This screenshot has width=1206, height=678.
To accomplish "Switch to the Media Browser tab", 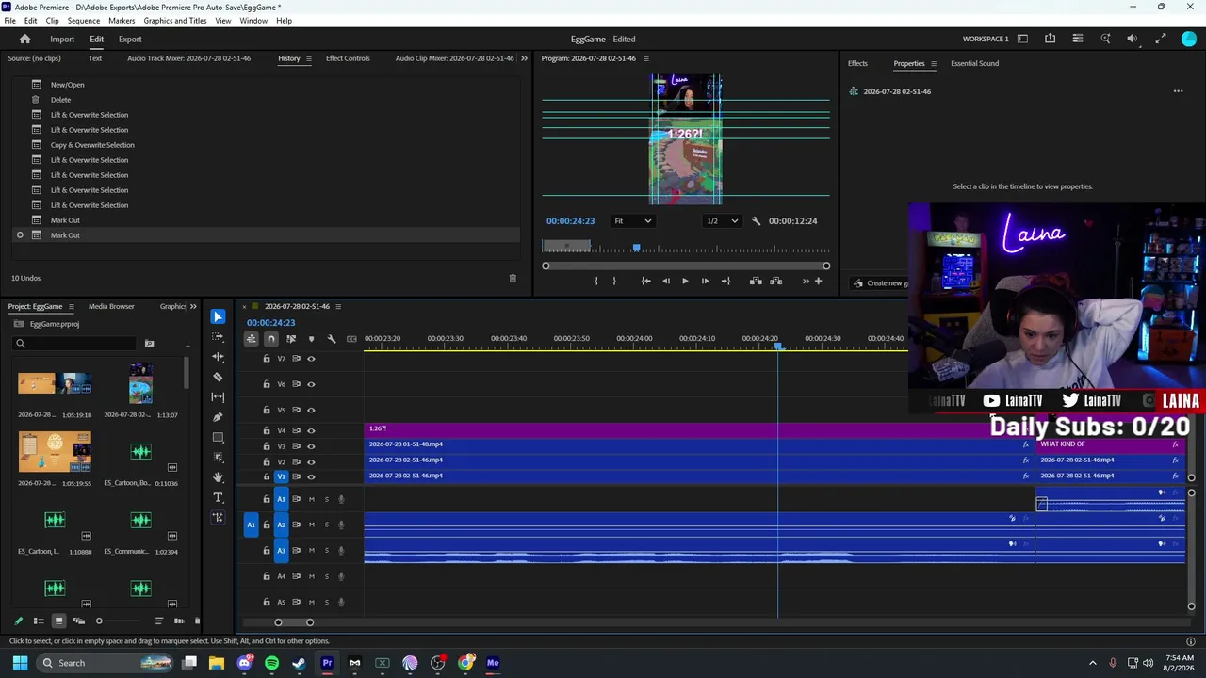I will [111, 306].
